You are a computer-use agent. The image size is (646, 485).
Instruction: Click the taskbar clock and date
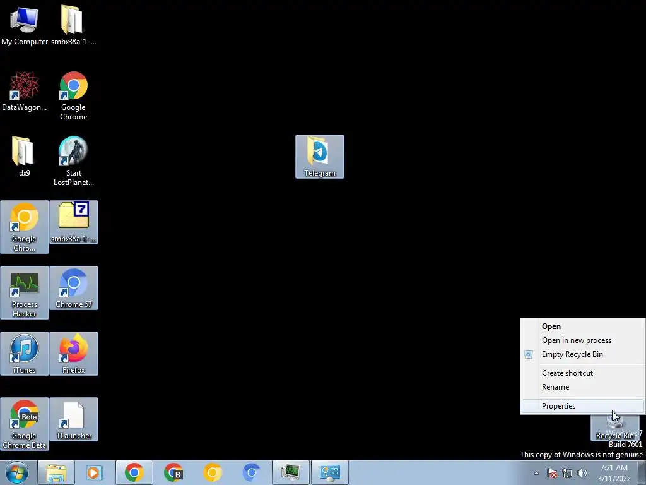(x=614, y=473)
